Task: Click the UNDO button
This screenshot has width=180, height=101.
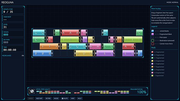Action: 31,98
